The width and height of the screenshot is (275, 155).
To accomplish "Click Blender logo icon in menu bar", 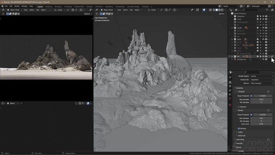I will click(x=2, y=6).
